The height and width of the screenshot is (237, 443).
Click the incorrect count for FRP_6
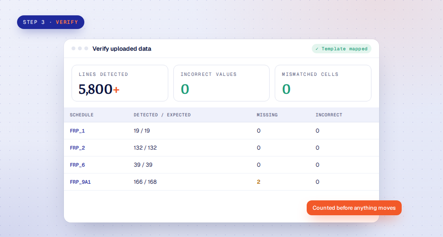point(318,165)
